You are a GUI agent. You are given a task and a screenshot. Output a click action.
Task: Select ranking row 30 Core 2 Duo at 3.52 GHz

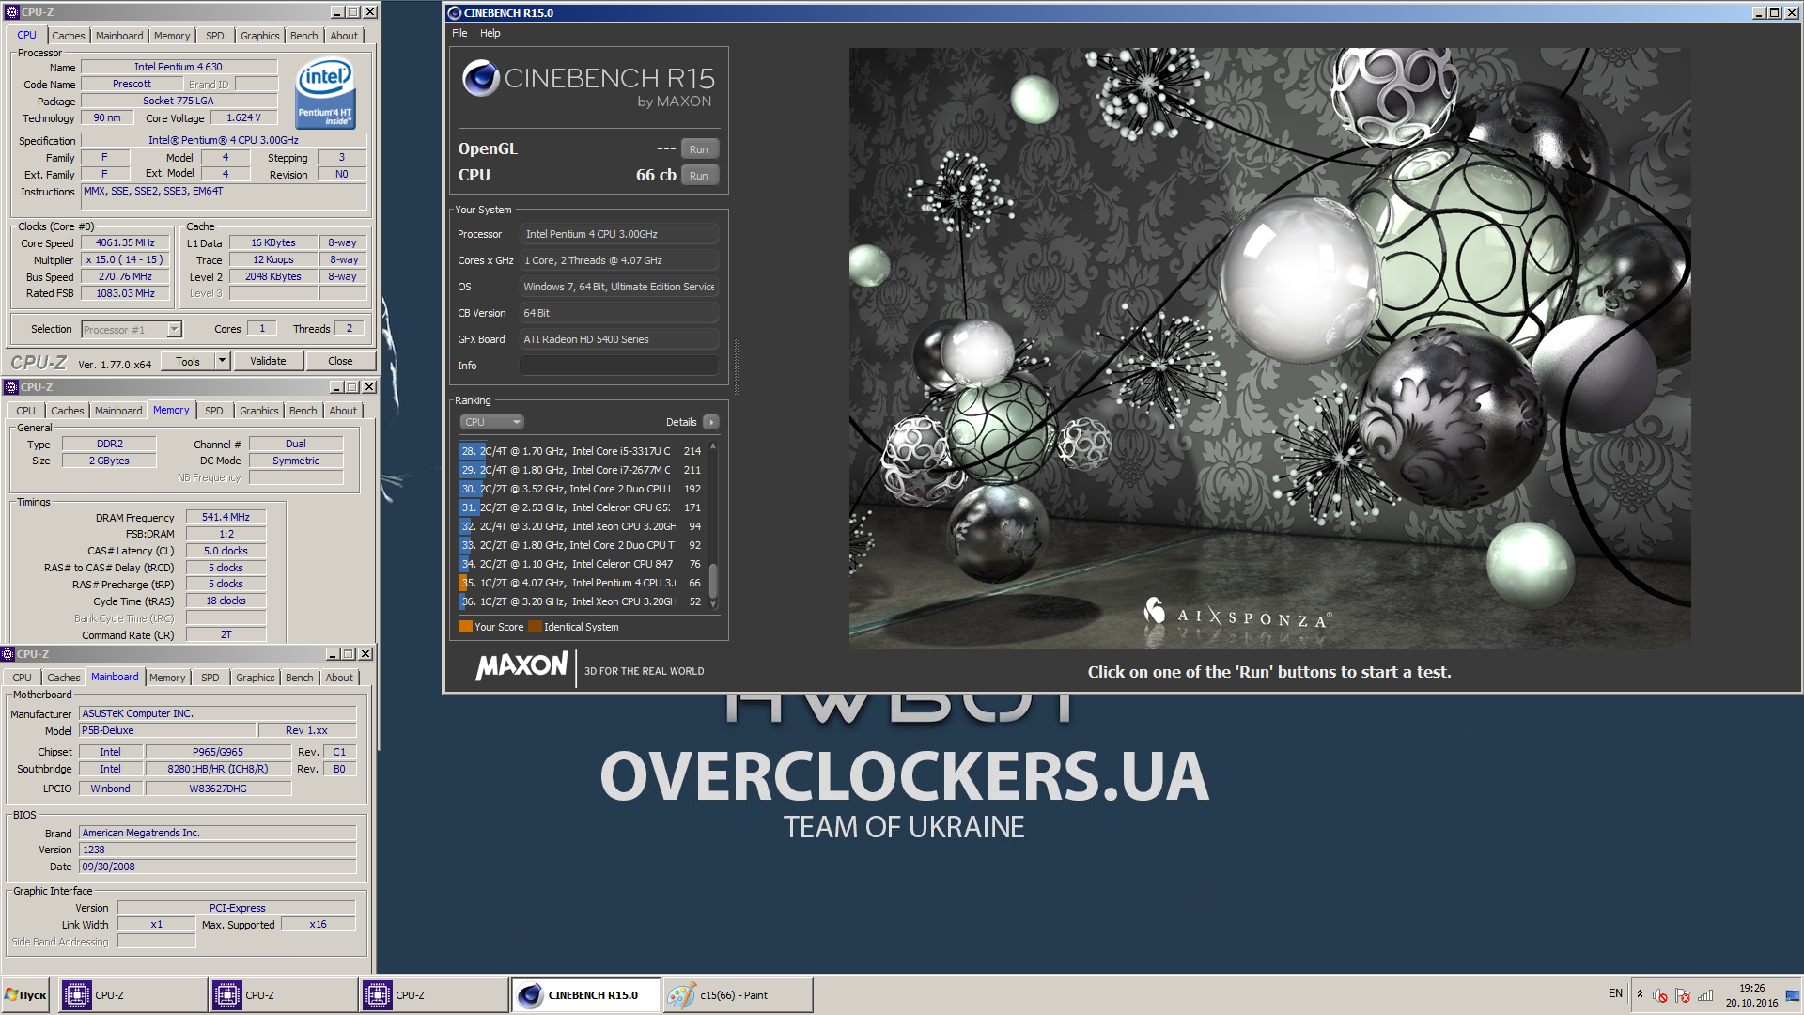583,489
